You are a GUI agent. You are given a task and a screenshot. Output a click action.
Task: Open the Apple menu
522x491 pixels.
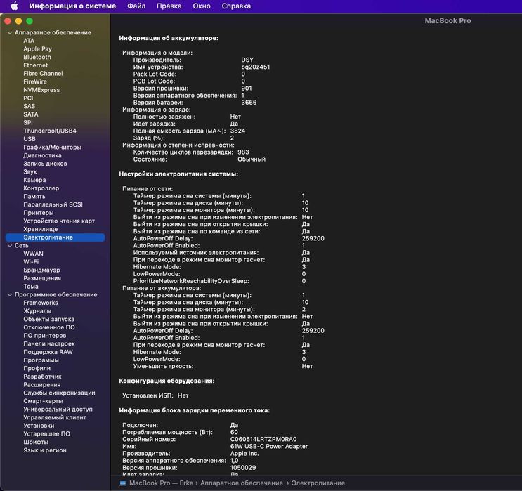click(14, 6)
